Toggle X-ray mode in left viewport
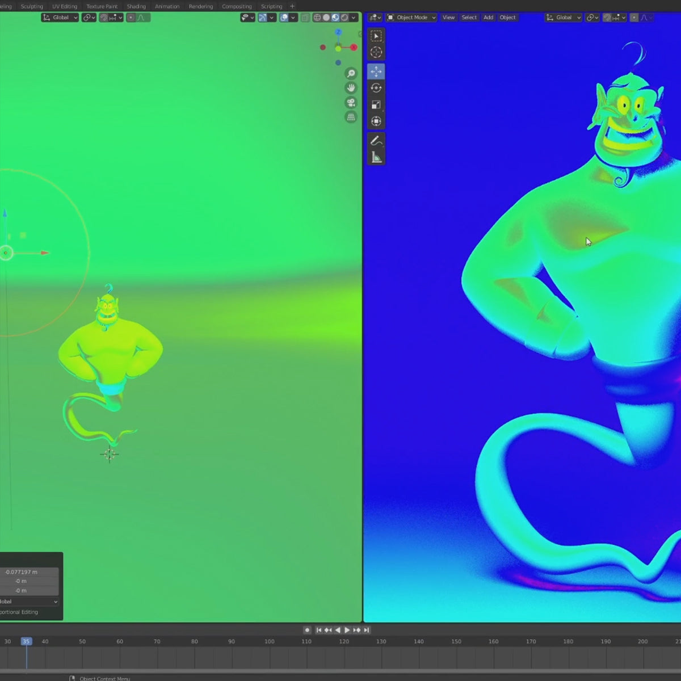This screenshot has height=681, width=681. coord(305,18)
